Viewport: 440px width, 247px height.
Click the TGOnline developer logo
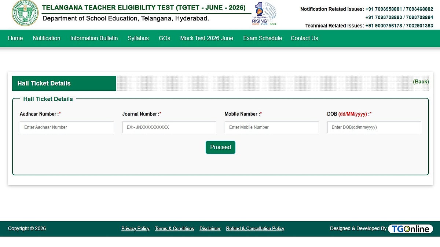click(410, 229)
